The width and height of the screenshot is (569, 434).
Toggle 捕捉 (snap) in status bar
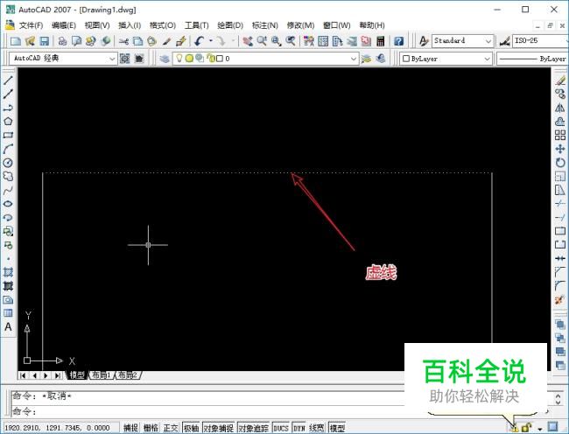[x=130, y=428]
